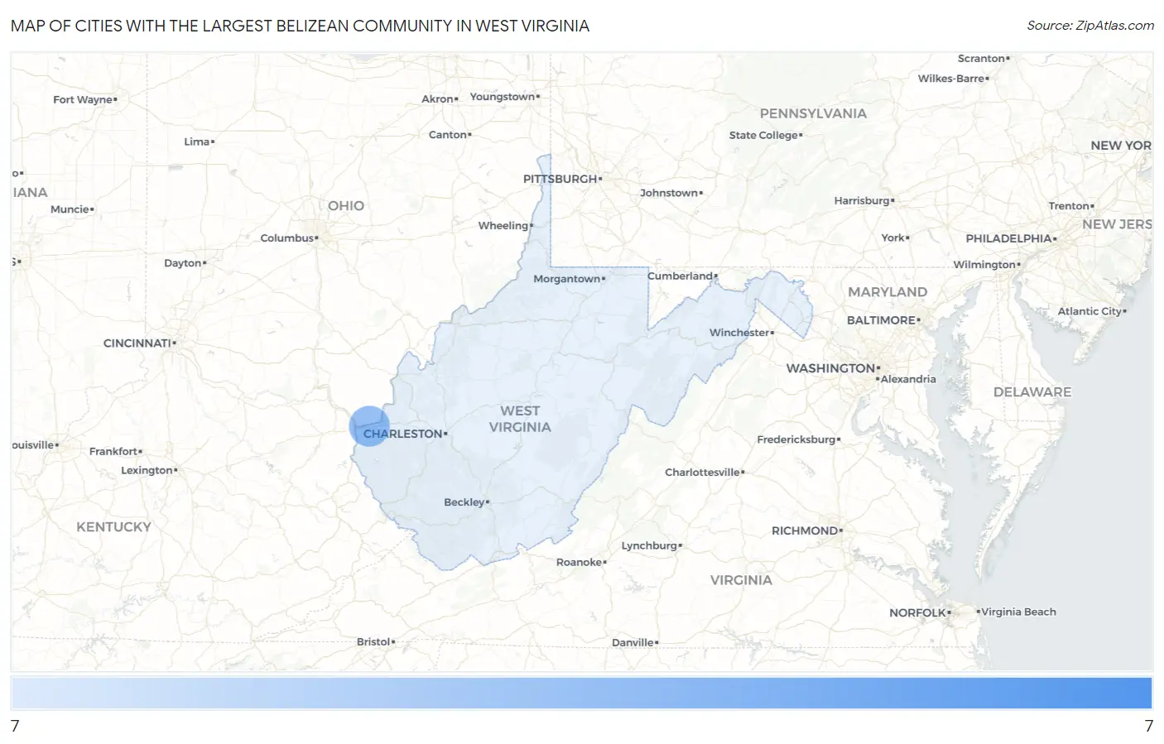Screen dimensions: 1164x744
Task: Click the Fredericksburg city label
Action: point(796,439)
